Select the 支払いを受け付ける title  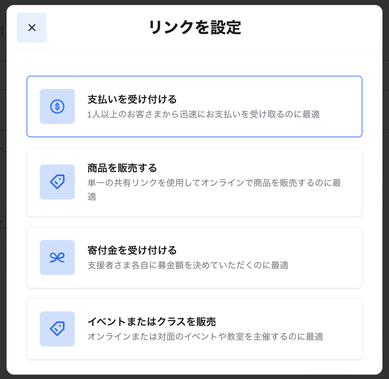point(132,99)
